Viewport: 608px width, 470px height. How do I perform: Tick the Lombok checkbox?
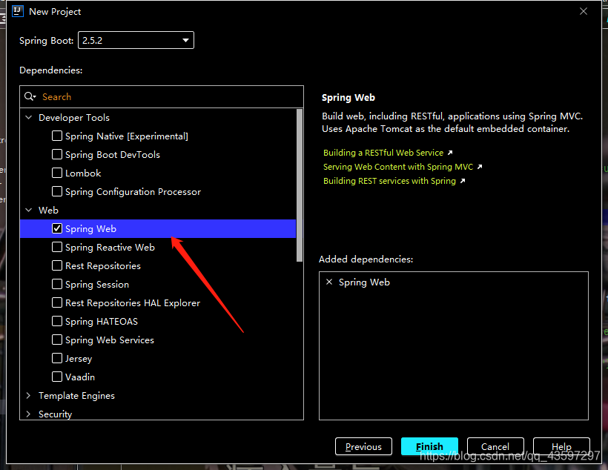pos(57,173)
